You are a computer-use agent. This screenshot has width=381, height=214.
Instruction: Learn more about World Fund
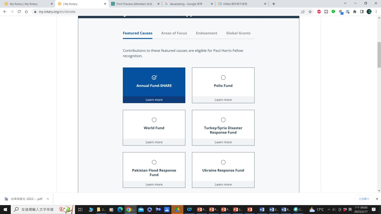coord(154,142)
